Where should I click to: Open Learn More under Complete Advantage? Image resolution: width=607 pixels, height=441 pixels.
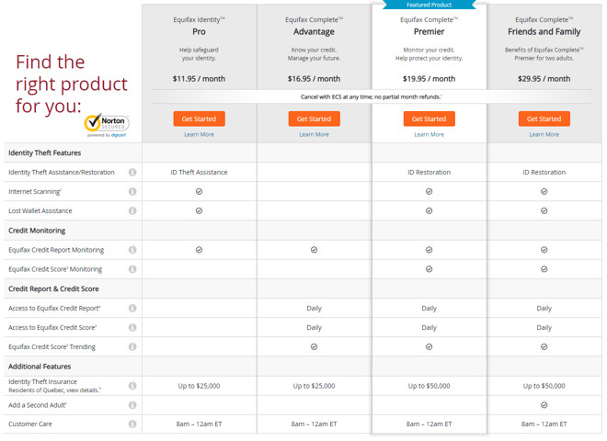click(314, 135)
